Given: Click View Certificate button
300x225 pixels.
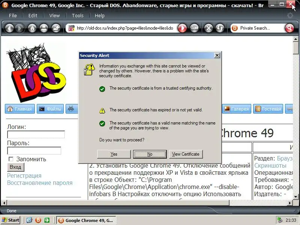Looking at the screenshot, I should pos(186,154).
